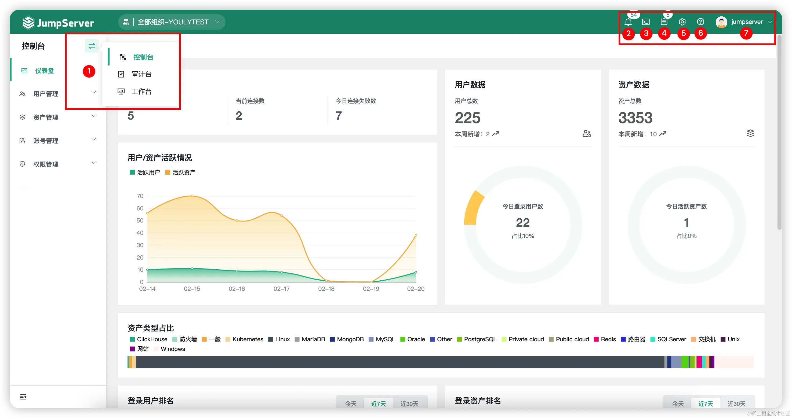Open the web terminal icon
The image size is (792, 418).
646,22
